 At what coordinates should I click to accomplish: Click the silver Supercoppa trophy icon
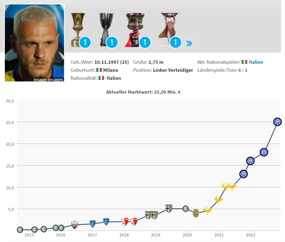tap(106, 29)
